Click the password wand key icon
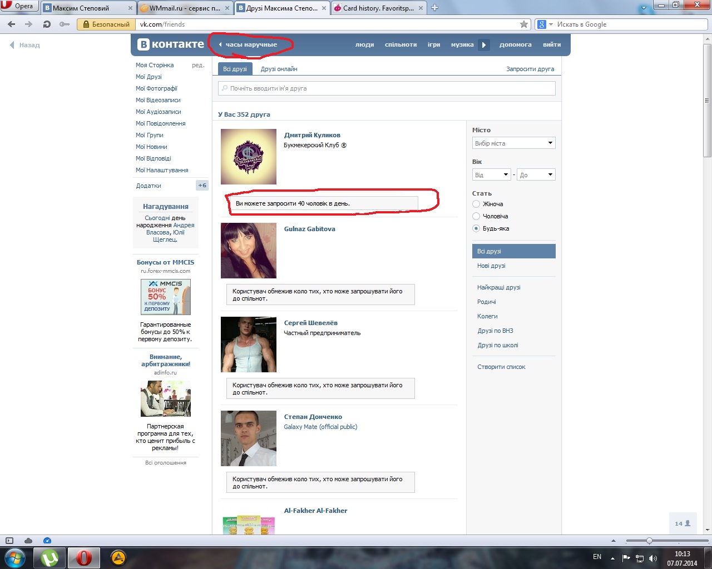 tap(65, 24)
